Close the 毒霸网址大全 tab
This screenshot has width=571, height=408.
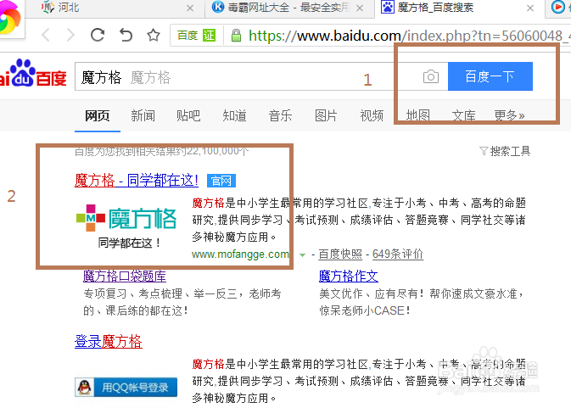pos(360,8)
